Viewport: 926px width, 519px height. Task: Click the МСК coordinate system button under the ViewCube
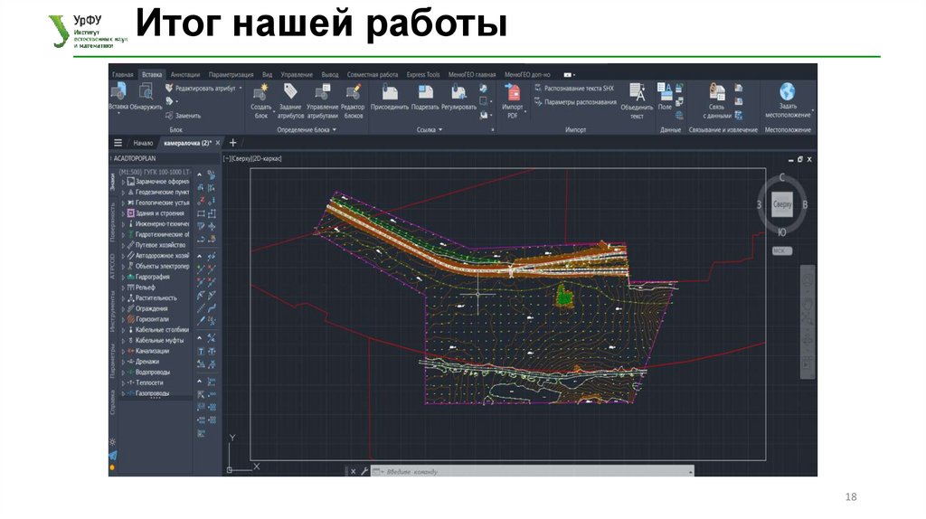click(781, 251)
